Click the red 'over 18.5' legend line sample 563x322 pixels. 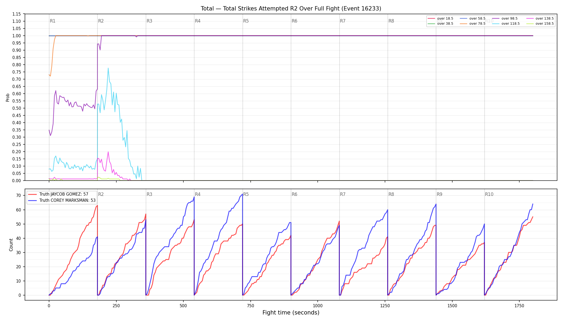tap(431, 19)
